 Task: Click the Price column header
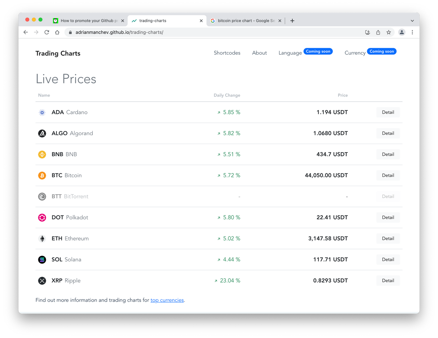(343, 95)
